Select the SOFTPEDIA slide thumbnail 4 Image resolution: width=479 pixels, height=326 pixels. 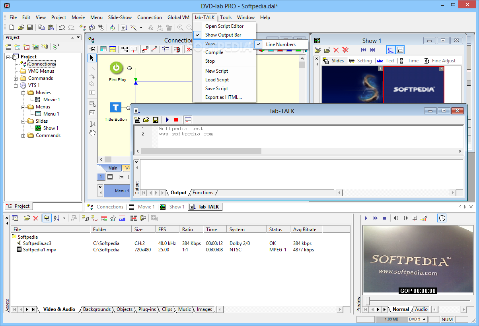pos(414,85)
